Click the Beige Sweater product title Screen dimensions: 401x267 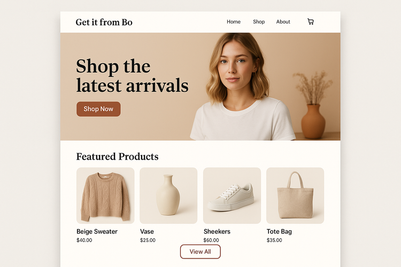pyautogui.click(x=97, y=231)
